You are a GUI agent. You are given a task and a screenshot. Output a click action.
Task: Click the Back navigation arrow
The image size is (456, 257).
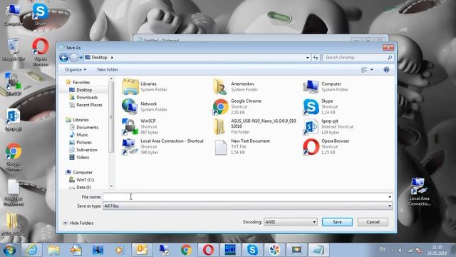point(63,58)
